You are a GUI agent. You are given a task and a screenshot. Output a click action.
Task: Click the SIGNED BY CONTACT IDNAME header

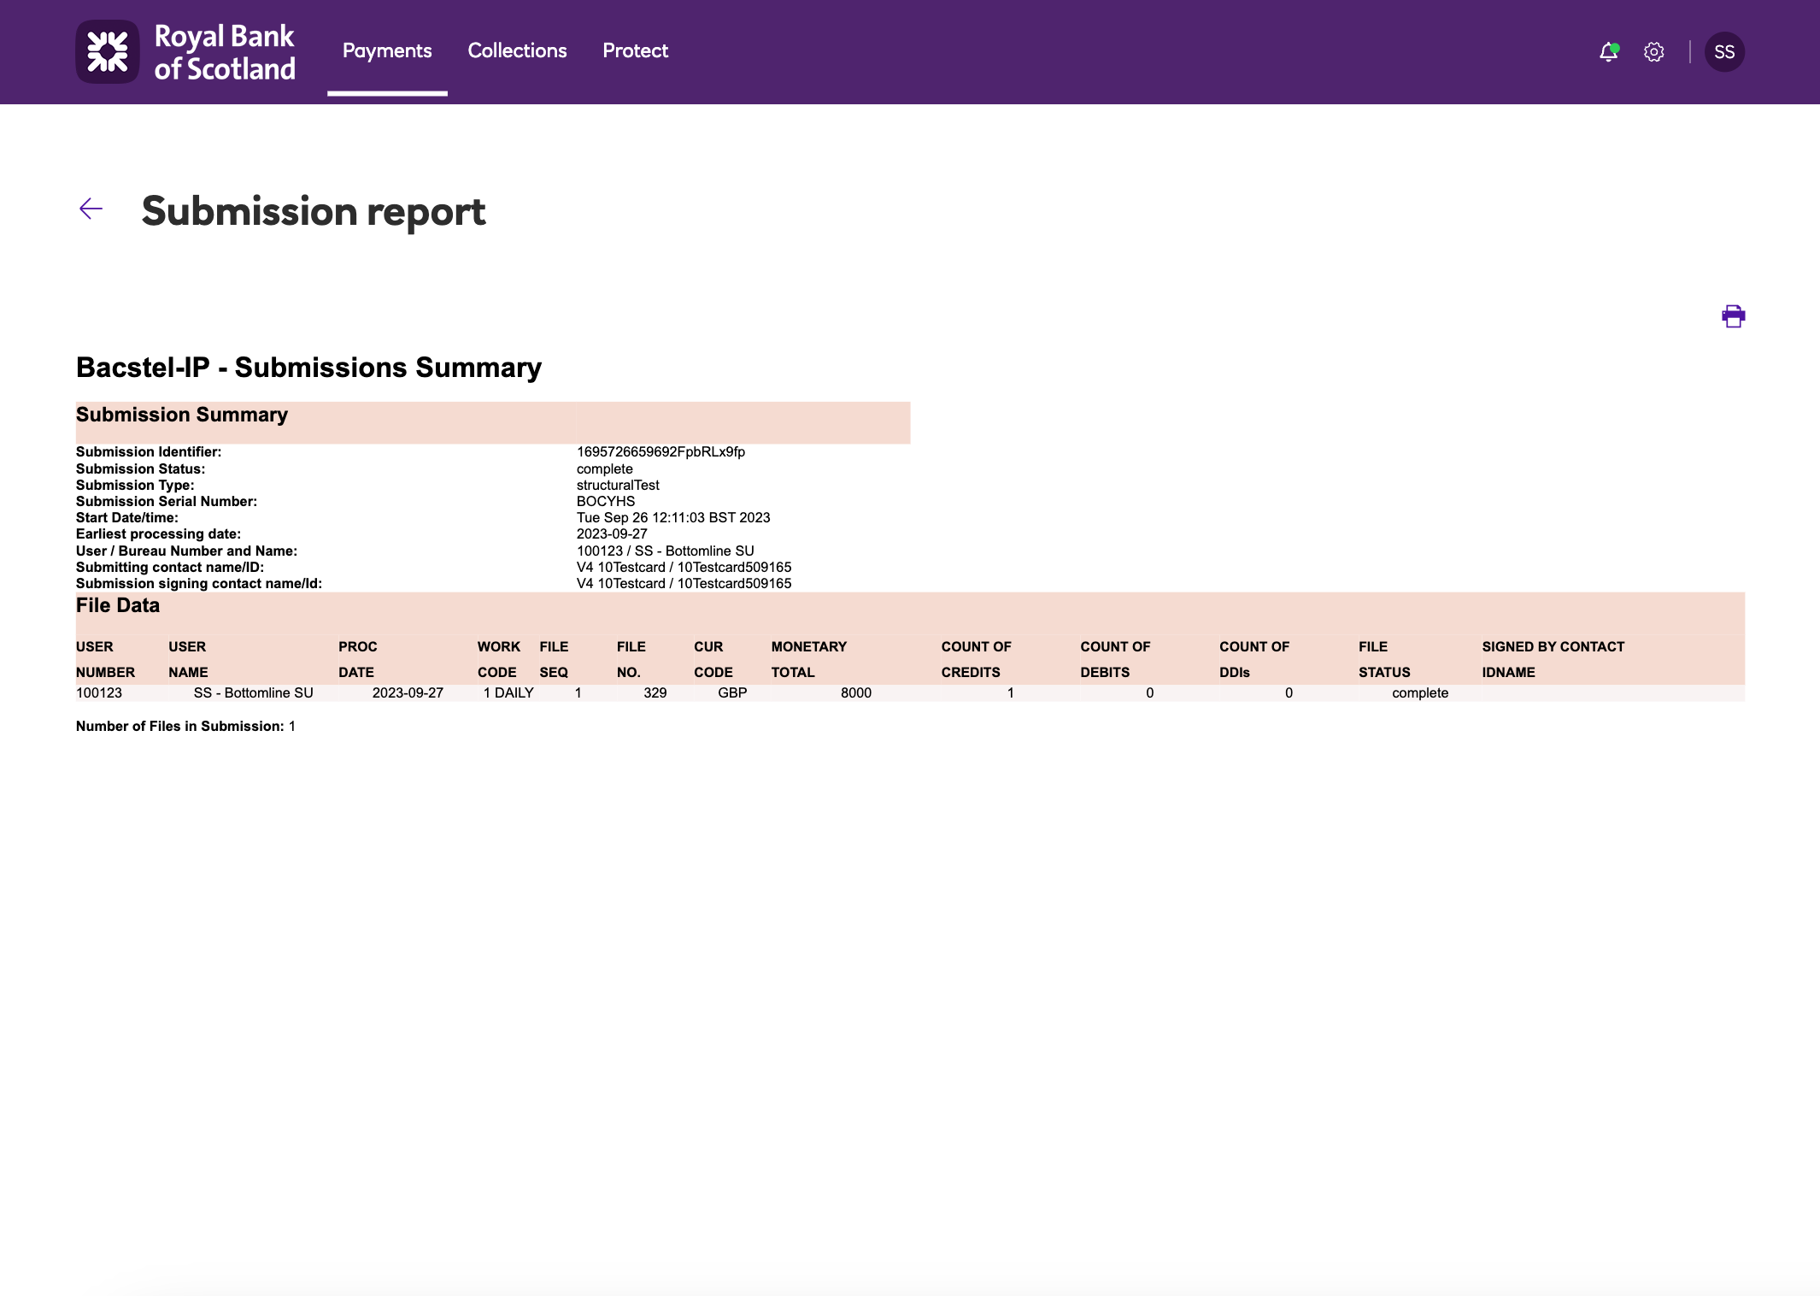point(1553,659)
